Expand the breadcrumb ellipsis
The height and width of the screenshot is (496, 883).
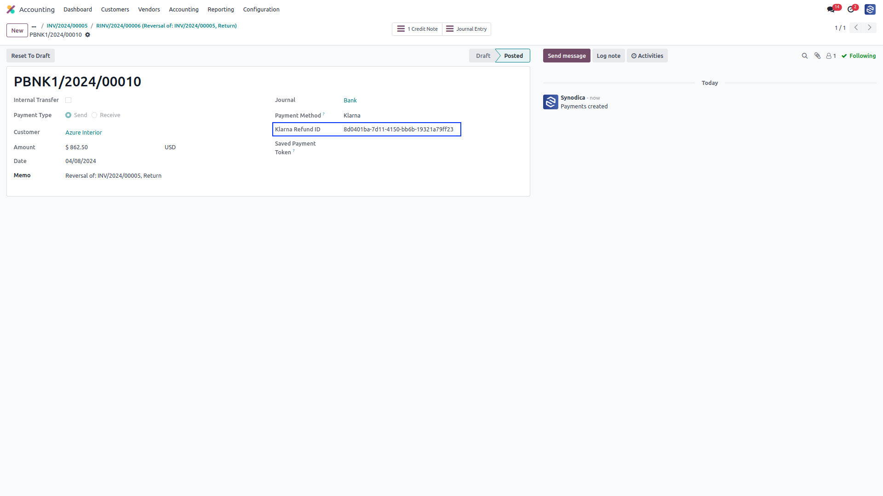[x=34, y=26]
